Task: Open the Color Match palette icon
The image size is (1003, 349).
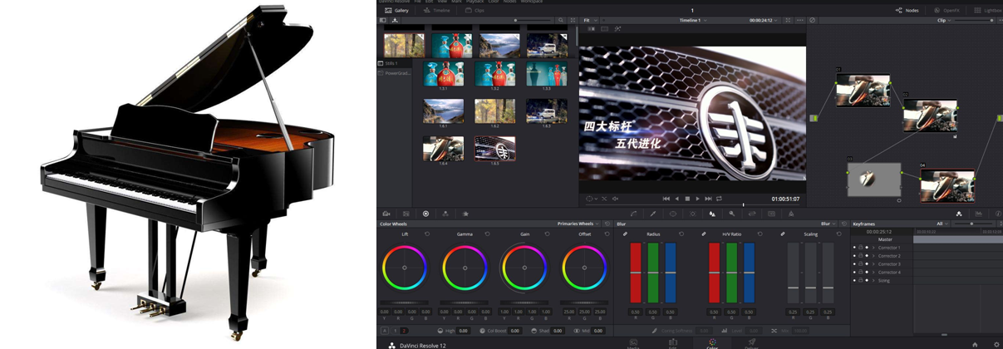Action: pyautogui.click(x=406, y=214)
